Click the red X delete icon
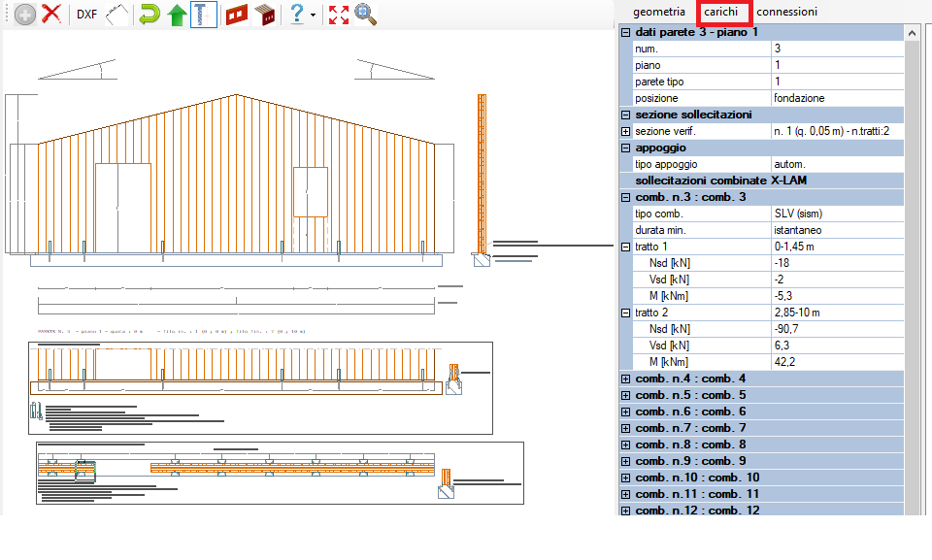 tap(51, 15)
